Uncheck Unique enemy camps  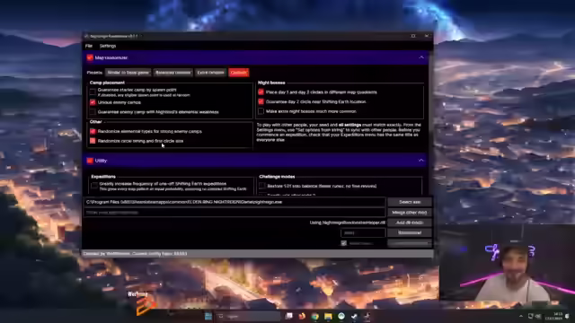[x=93, y=102]
